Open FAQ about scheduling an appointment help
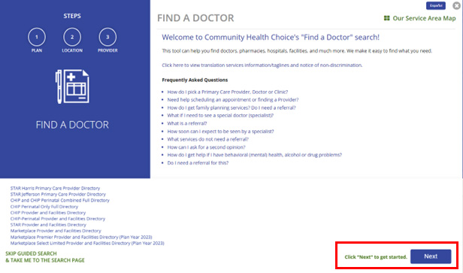 tap(233, 99)
